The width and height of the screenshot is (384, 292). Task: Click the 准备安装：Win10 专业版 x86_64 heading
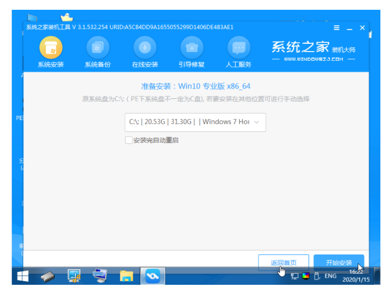pyautogui.click(x=196, y=86)
